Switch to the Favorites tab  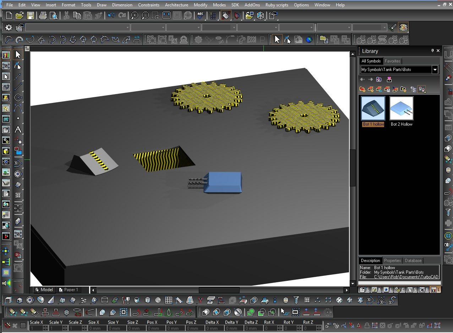[x=392, y=61]
